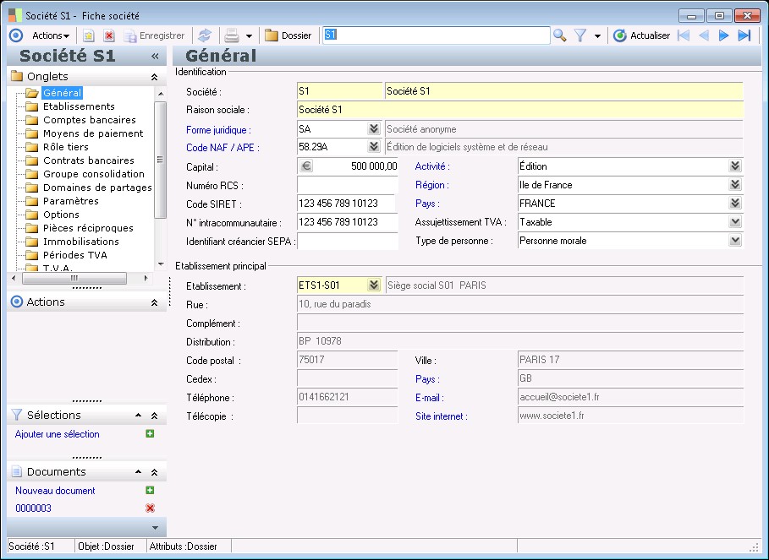
Task: Open the Etablissement ETS1-S01 dropdown
Action: (x=374, y=285)
